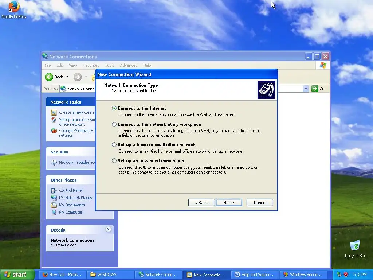Click the My Computer icon in Other Places
The image size is (373, 280).
(x=54, y=213)
